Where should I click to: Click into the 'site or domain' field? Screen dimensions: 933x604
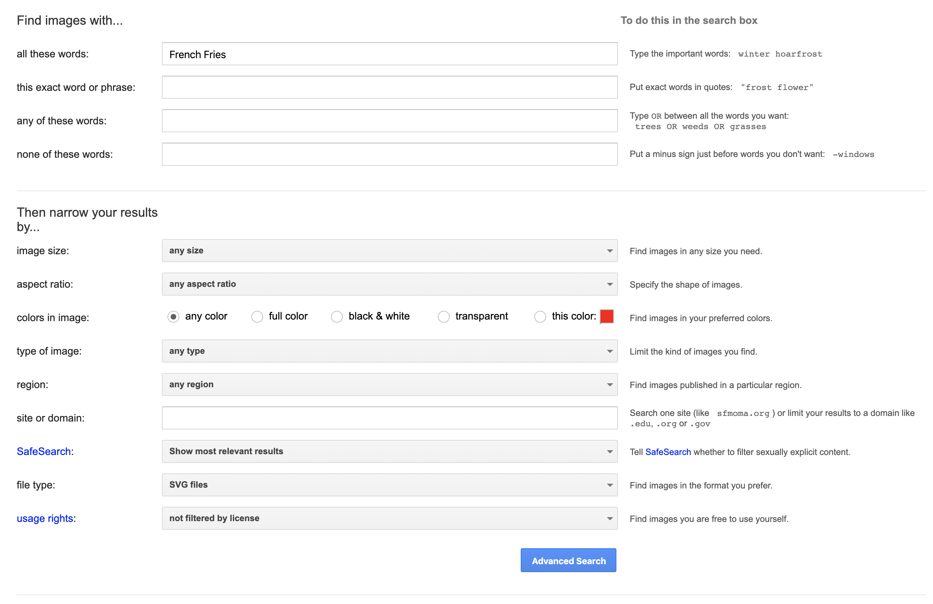click(390, 418)
